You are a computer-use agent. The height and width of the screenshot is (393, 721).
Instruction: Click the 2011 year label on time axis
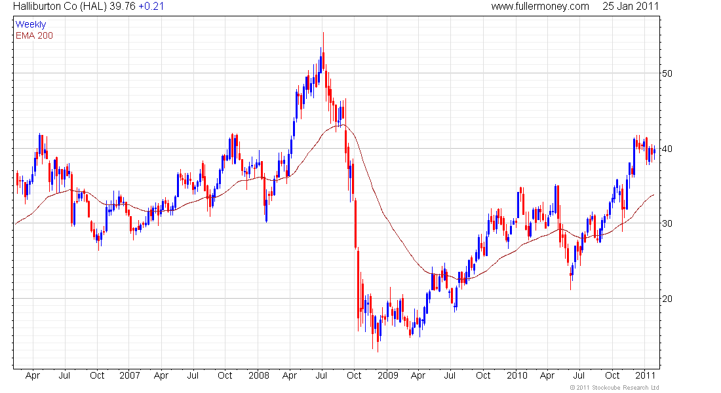(645, 375)
